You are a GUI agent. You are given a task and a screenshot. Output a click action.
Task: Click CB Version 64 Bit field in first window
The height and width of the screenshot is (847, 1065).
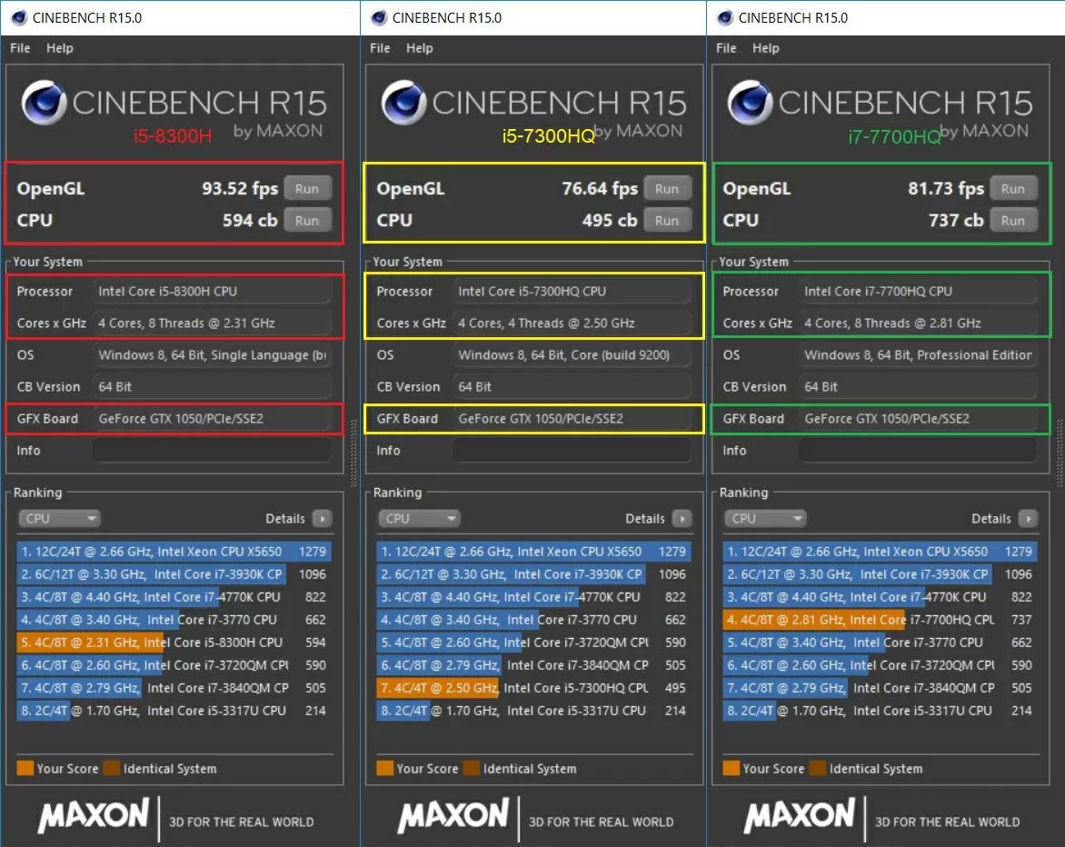[212, 387]
